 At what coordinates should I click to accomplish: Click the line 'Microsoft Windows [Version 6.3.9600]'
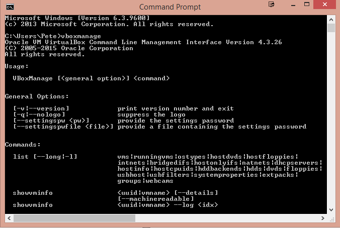(x=77, y=18)
